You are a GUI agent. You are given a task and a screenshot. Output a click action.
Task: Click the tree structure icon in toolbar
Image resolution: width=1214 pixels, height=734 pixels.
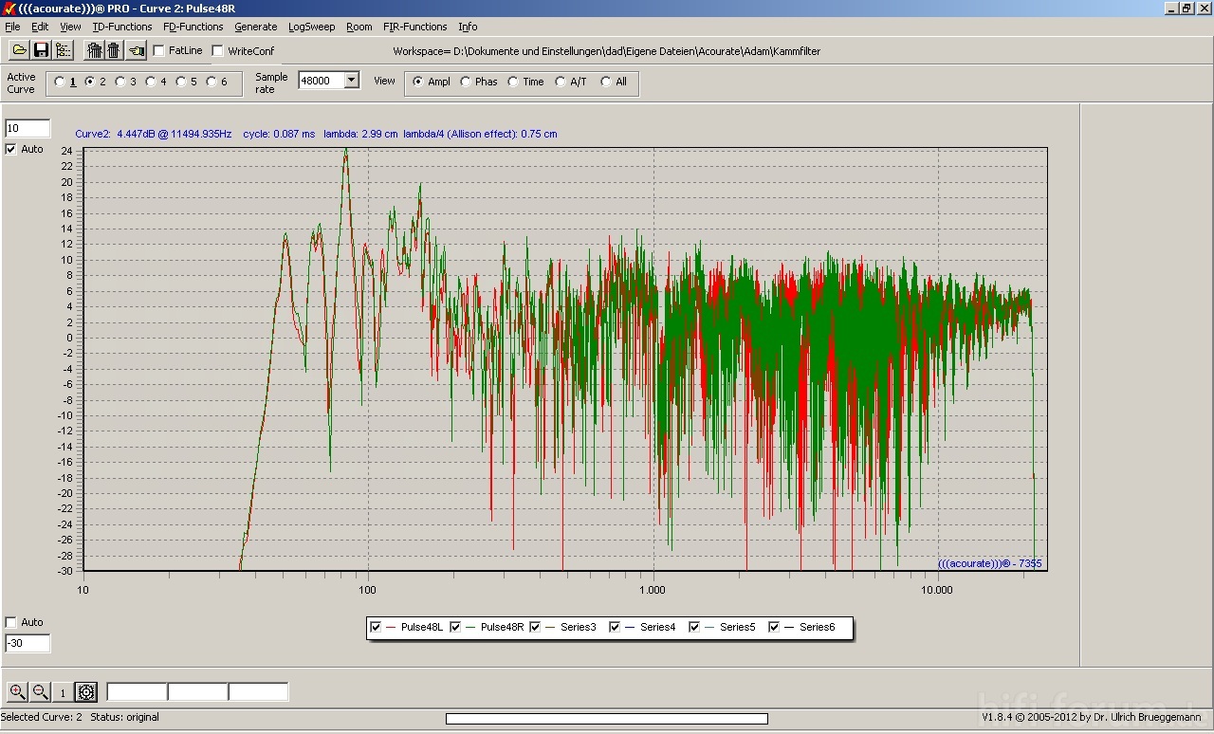coord(63,50)
